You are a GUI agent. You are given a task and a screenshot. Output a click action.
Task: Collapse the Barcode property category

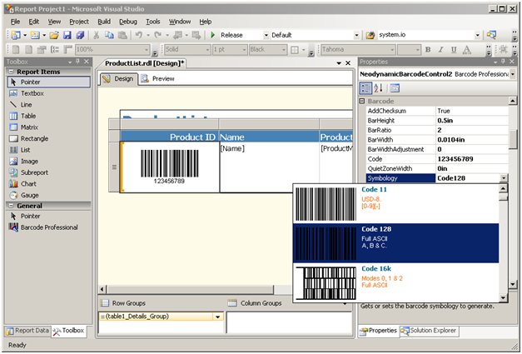362,101
